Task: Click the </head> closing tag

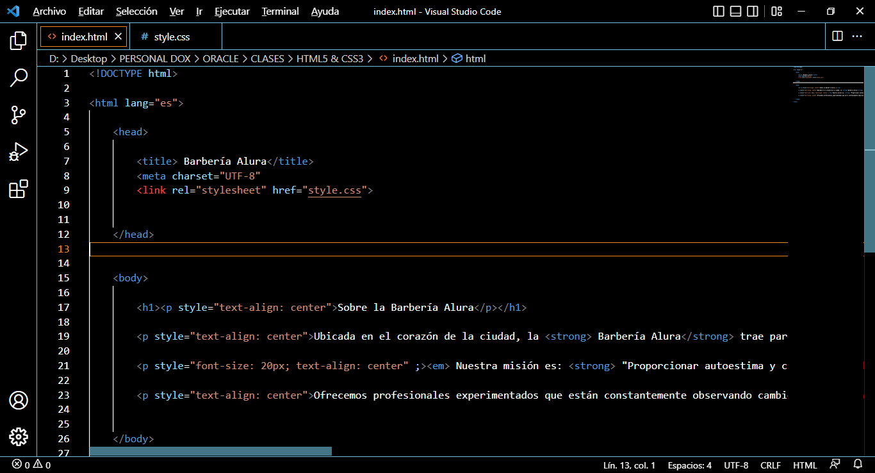Action: point(133,235)
